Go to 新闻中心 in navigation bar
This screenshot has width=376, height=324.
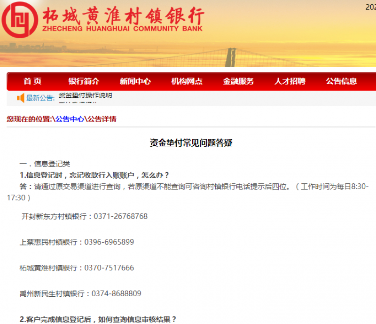click(x=135, y=81)
